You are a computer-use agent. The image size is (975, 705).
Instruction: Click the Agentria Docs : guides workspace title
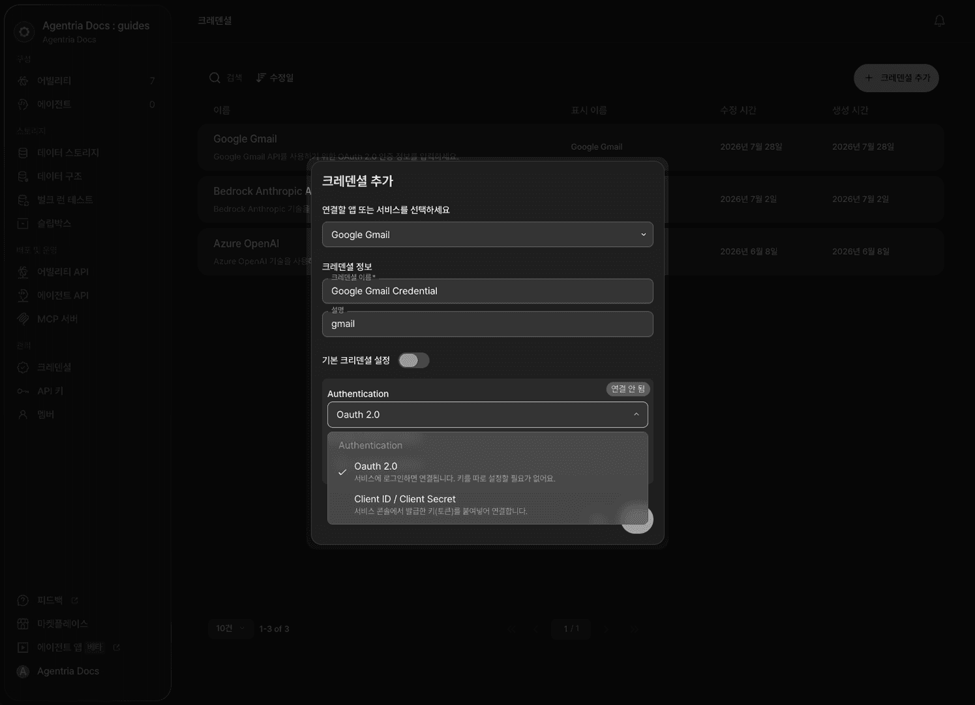(96, 25)
